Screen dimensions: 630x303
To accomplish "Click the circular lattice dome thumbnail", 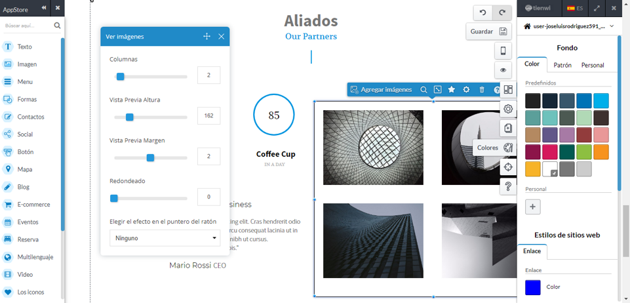I will [373, 148].
